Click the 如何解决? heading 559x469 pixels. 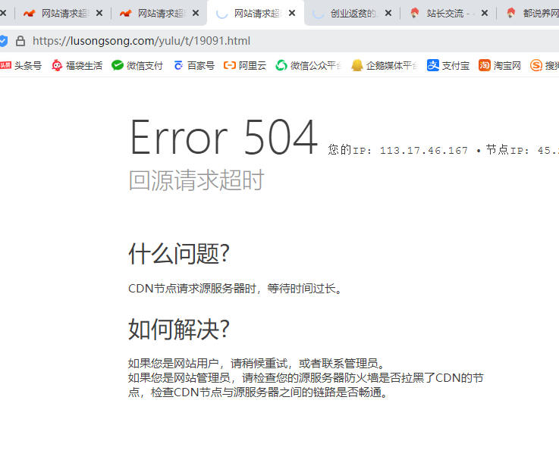tap(179, 330)
